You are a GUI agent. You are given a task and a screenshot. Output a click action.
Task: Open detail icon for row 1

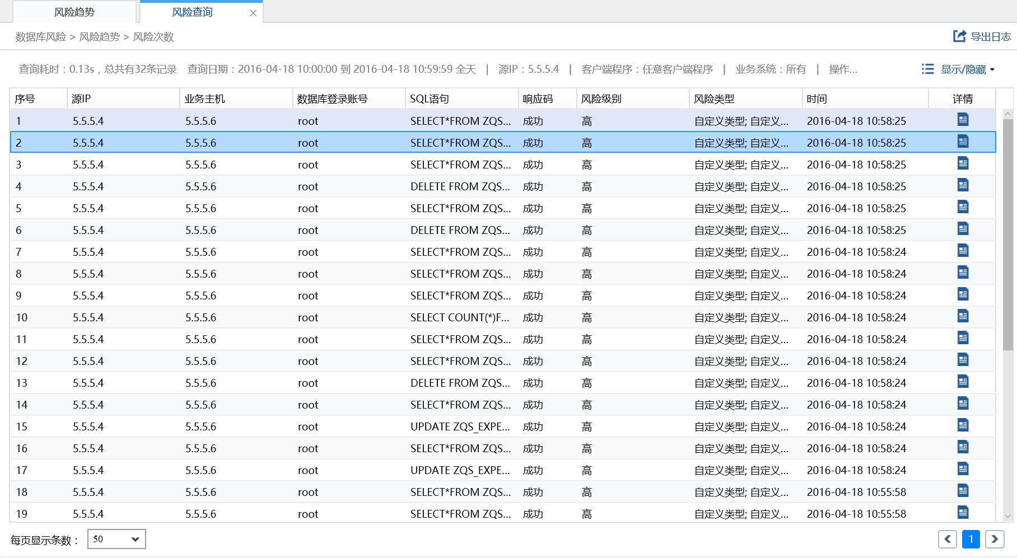963,120
